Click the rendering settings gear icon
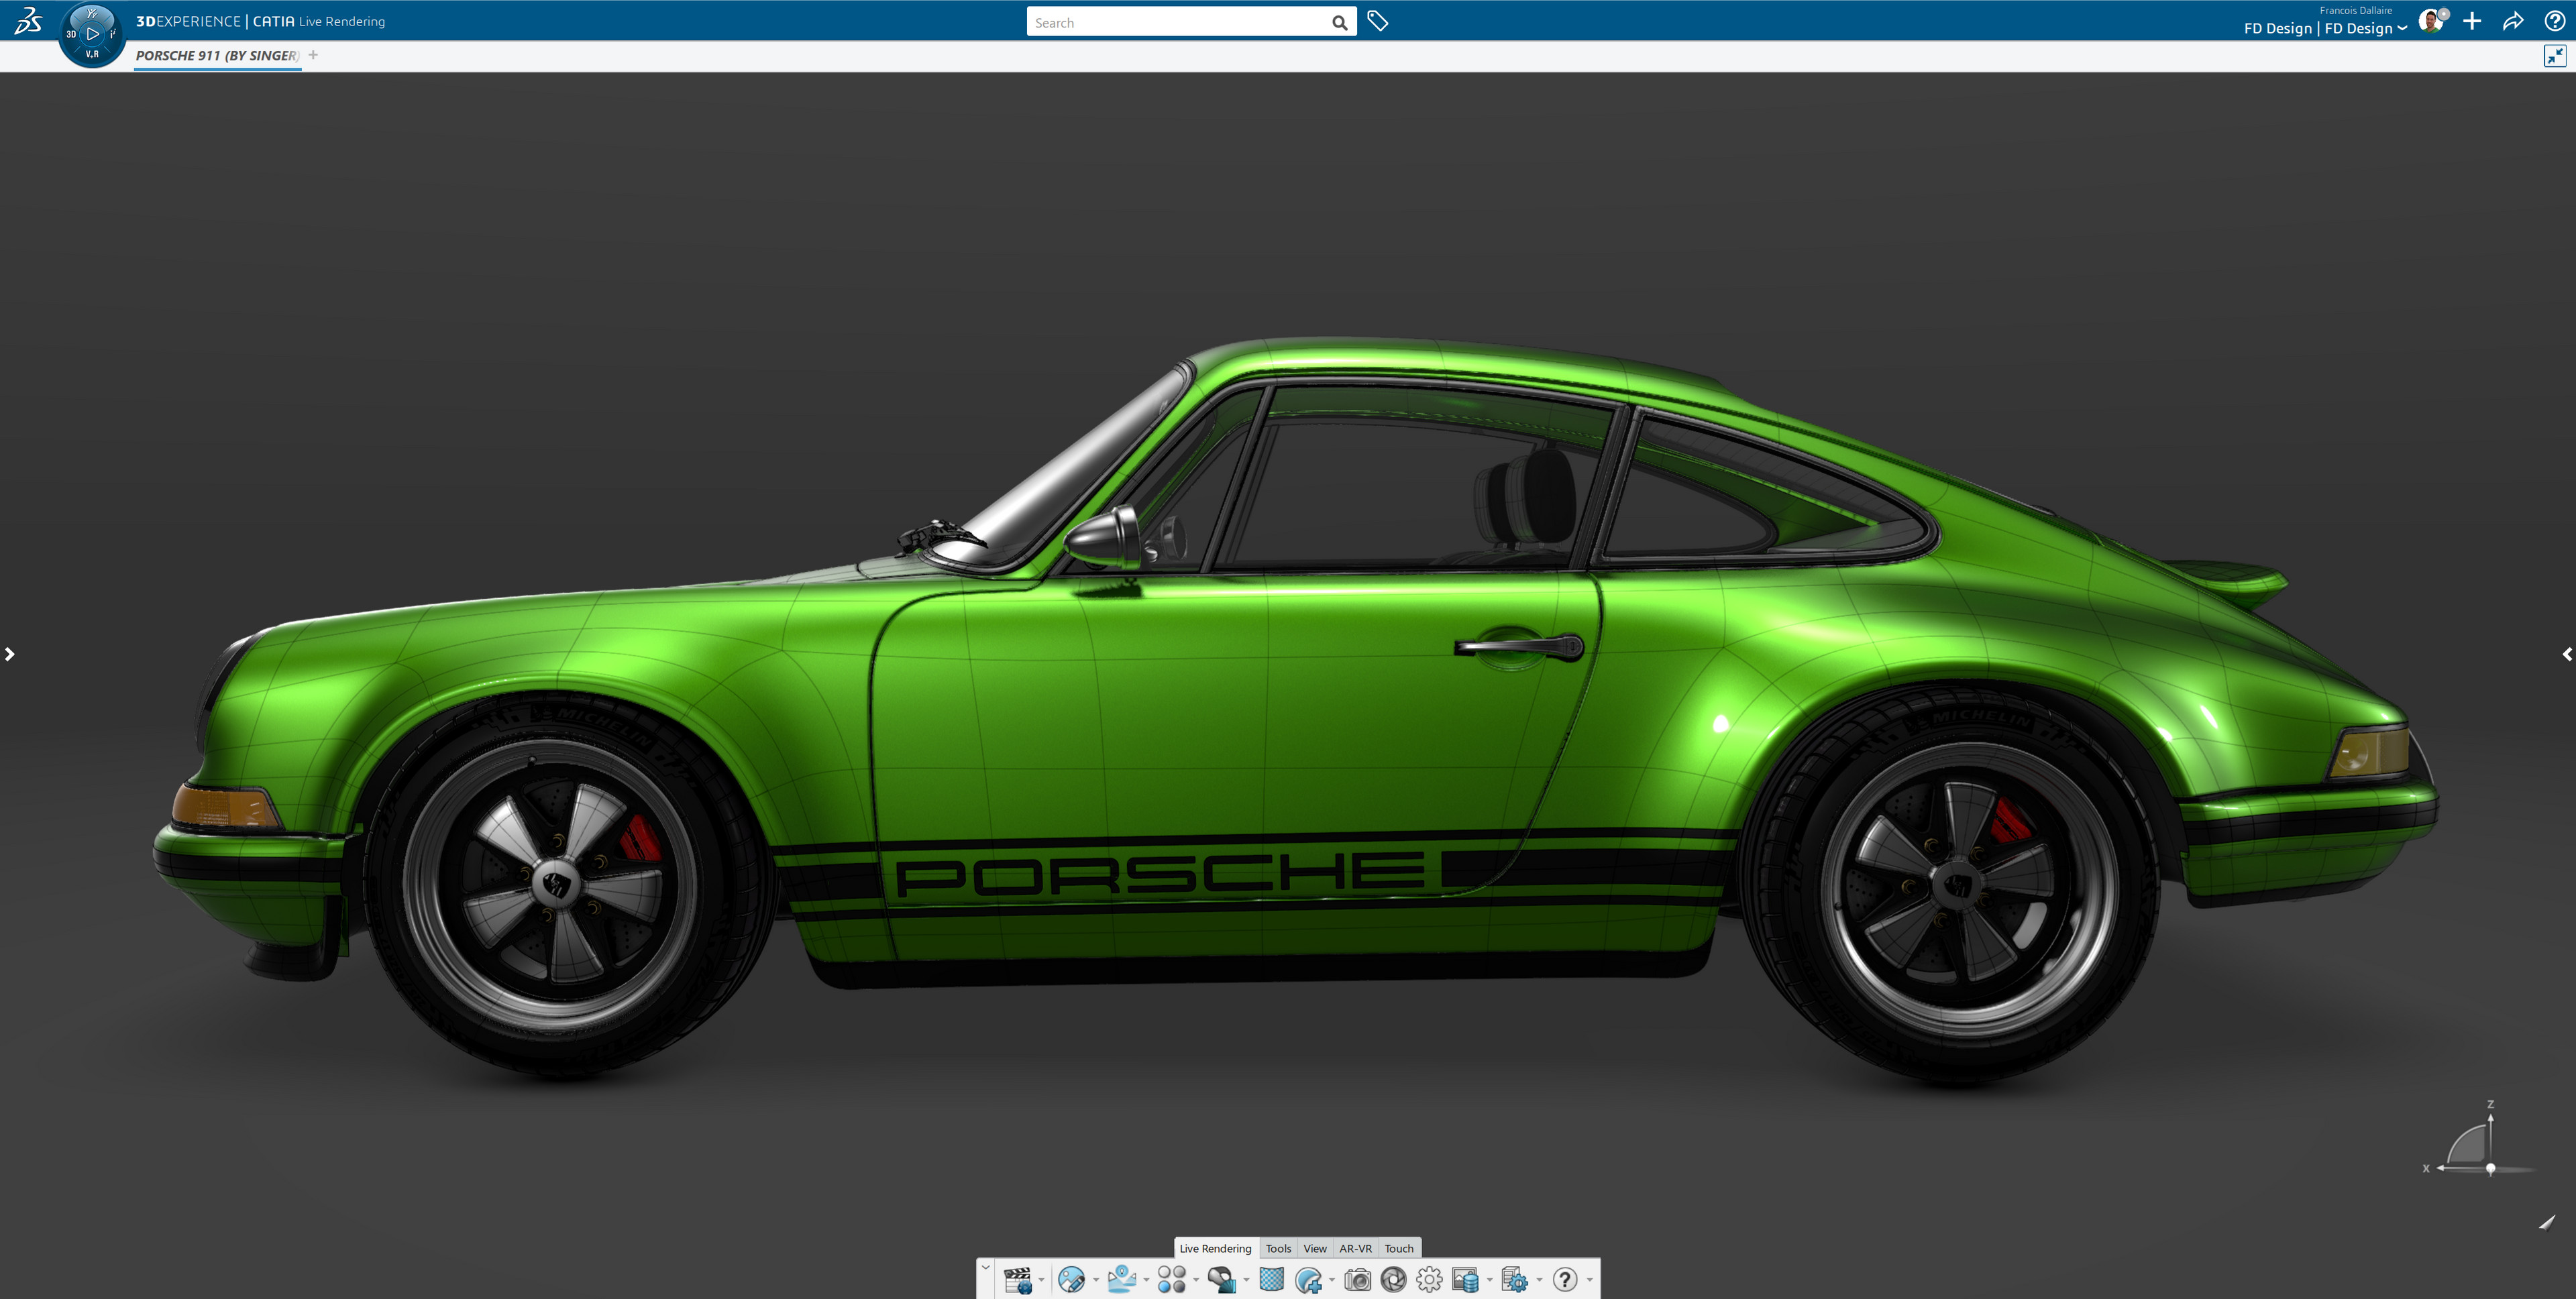This screenshot has width=2576, height=1299. (x=1430, y=1280)
